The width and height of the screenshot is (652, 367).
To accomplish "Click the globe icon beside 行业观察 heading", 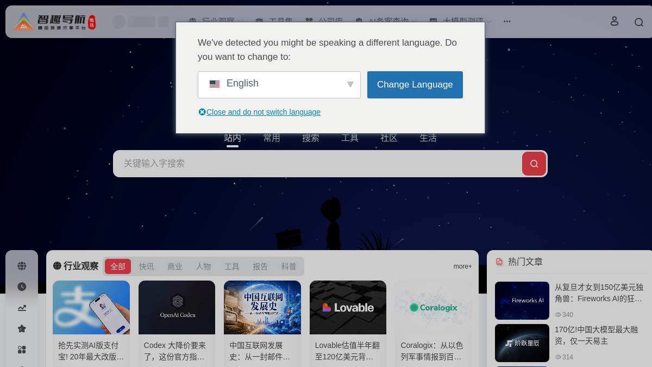I will click(x=57, y=266).
